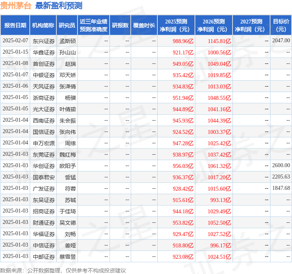
Task: Sort by the 目标价 column header
Action: click(281, 25)
